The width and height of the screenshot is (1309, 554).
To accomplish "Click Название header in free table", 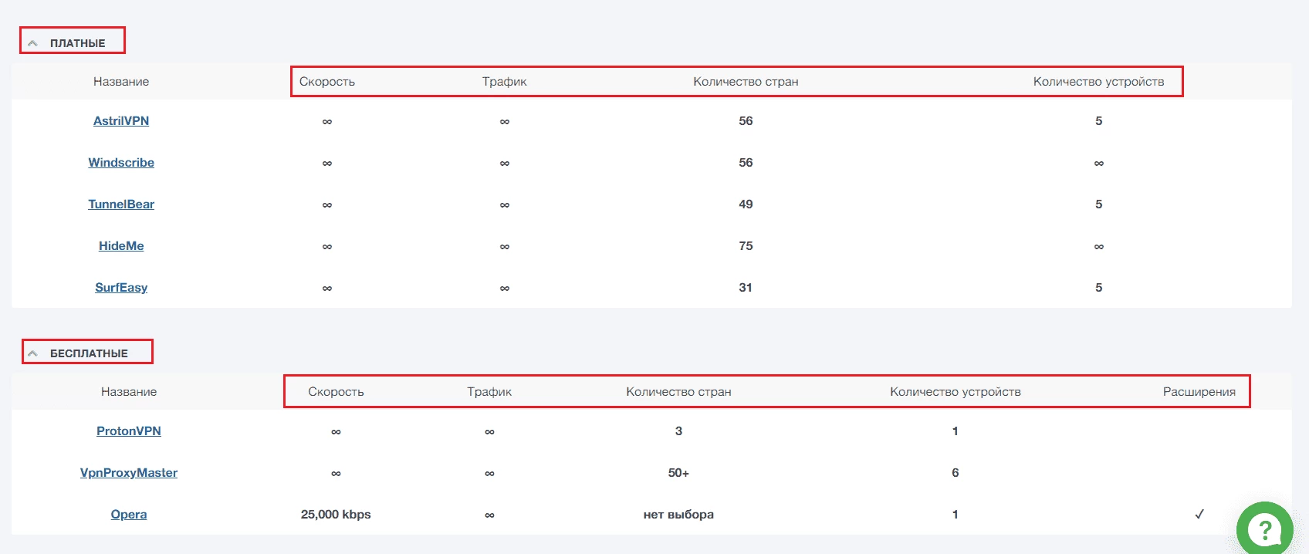I will click(129, 392).
